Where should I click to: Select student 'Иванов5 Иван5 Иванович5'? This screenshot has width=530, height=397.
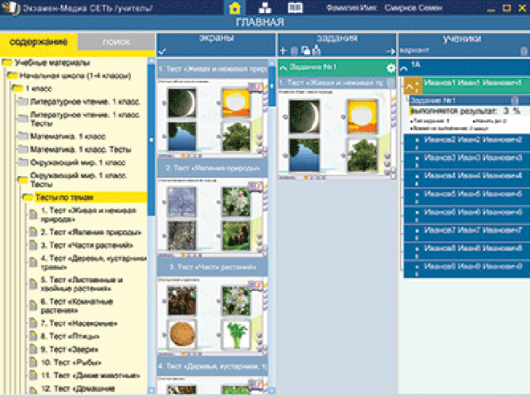467,197
